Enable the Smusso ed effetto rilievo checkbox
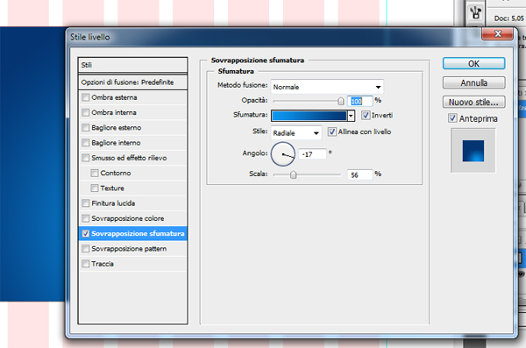 point(86,158)
